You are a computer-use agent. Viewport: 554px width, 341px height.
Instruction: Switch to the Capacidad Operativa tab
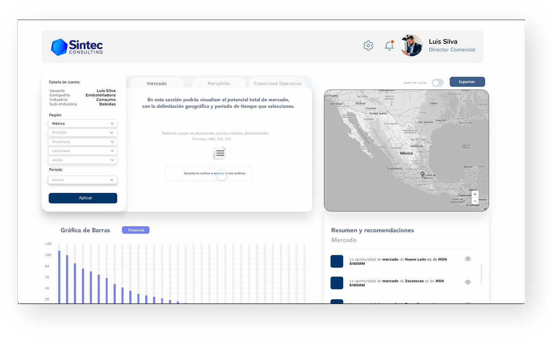click(x=278, y=83)
